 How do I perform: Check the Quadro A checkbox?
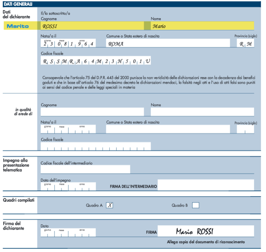pyautogui.click(x=110, y=205)
